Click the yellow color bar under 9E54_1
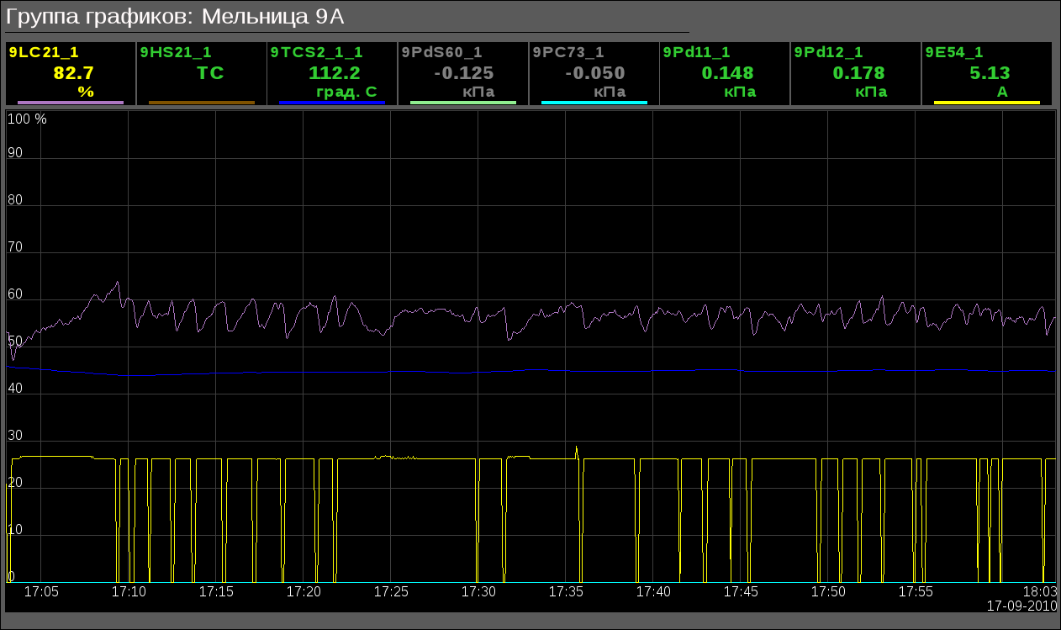The image size is (1061, 630). [x=987, y=103]
